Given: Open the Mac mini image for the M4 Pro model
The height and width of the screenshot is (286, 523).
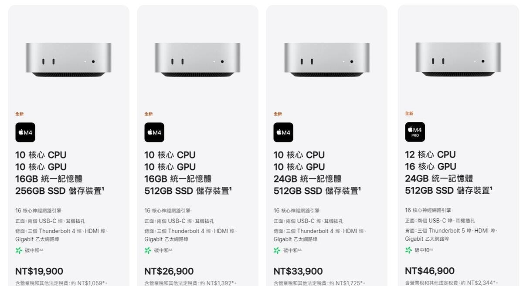Looking at the screenshot, I should 458,60.
